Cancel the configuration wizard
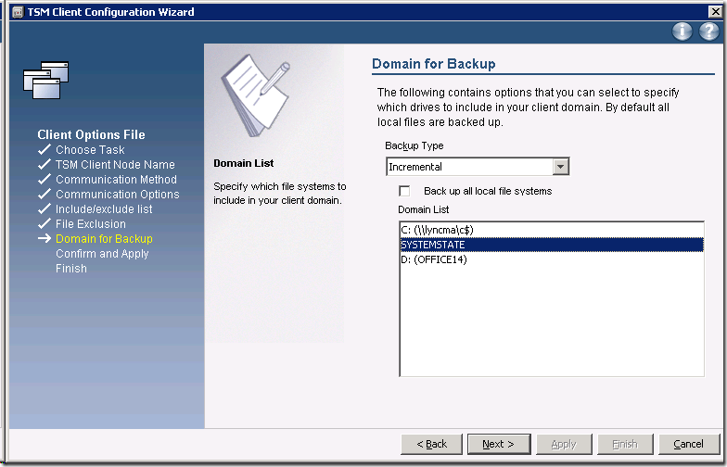Screen dimensions: 727x467 [x=688, y=444]
